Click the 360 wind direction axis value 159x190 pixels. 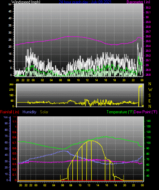tap(11, 85)
